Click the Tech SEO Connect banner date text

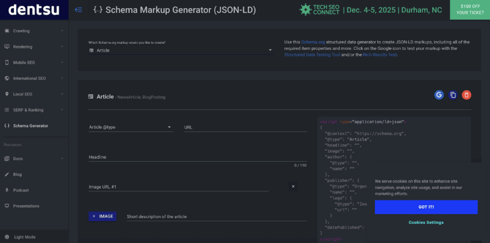coord(392,10)
